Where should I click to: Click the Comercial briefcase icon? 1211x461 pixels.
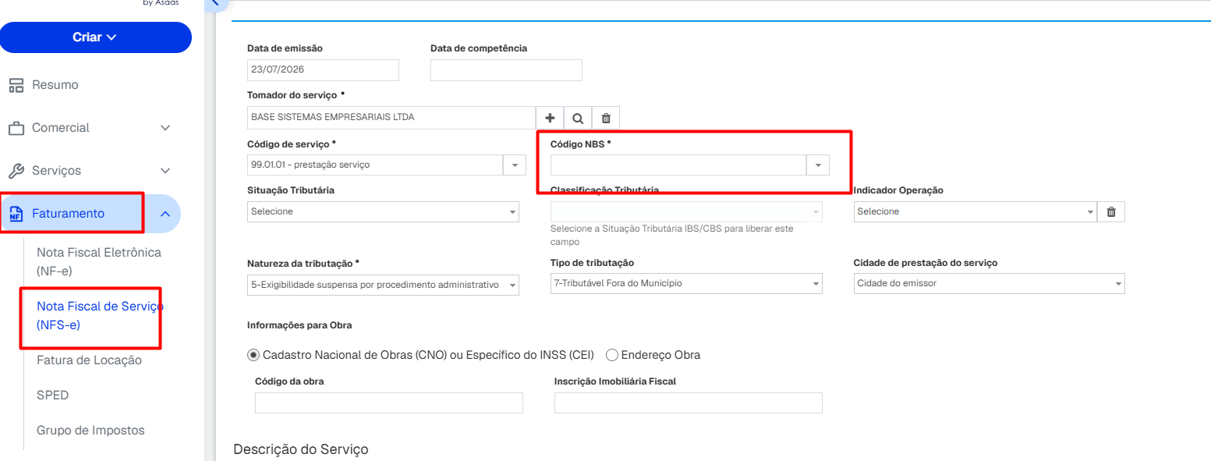16,128
